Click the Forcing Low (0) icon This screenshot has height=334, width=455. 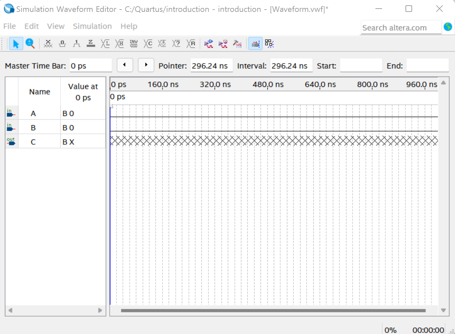click(62, 44)
